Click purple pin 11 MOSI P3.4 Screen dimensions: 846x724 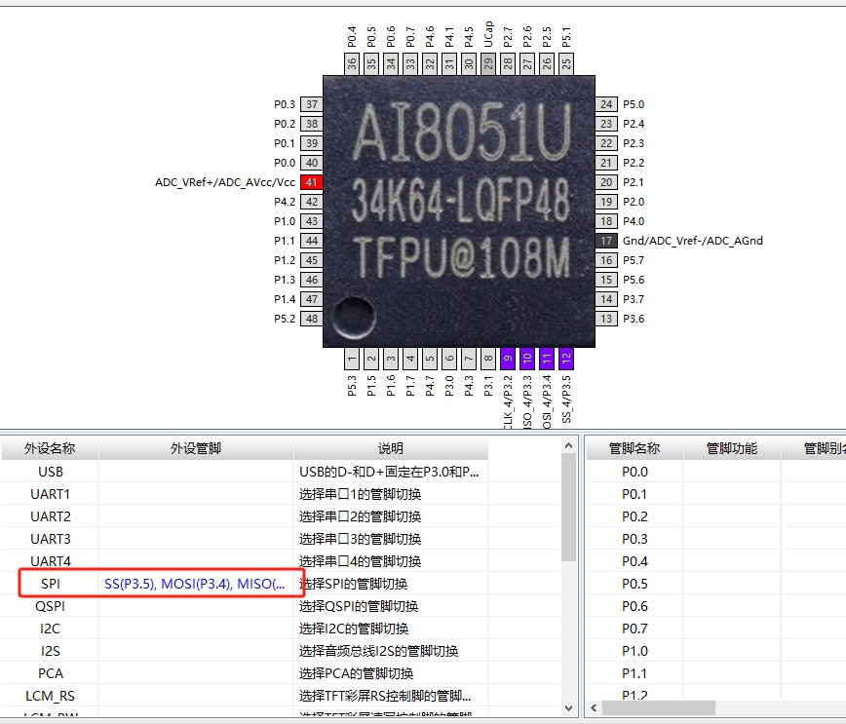(546, 359)
